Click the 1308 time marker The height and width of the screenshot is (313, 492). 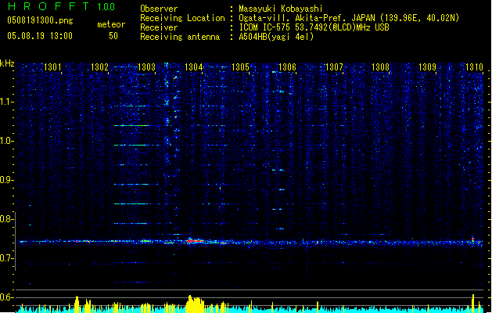[381, 67]
